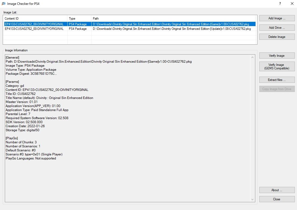Click the Image Checker app icon in title bar
This screenshot has height=210, width=297.
4,3
